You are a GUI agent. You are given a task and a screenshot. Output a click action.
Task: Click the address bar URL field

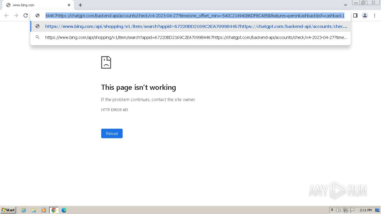tap(195, 15)
